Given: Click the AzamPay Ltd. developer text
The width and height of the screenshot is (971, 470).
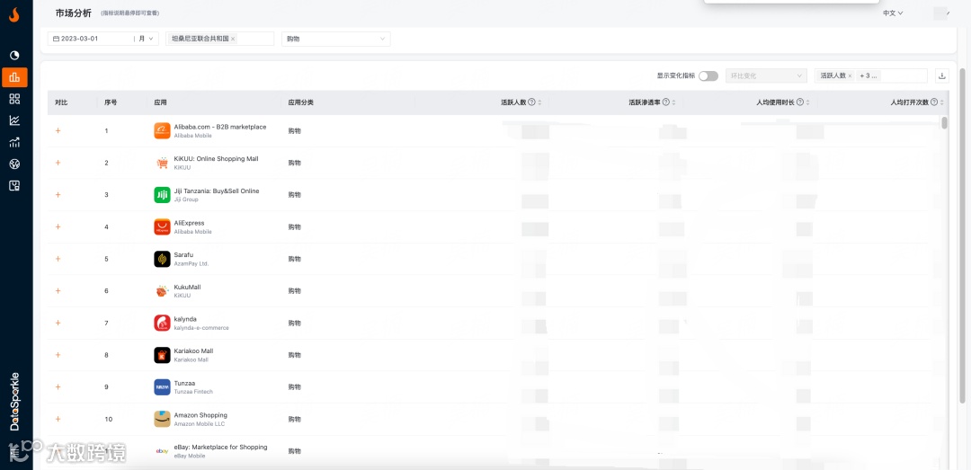Looking at the screenshot, I should coord(192,264).
